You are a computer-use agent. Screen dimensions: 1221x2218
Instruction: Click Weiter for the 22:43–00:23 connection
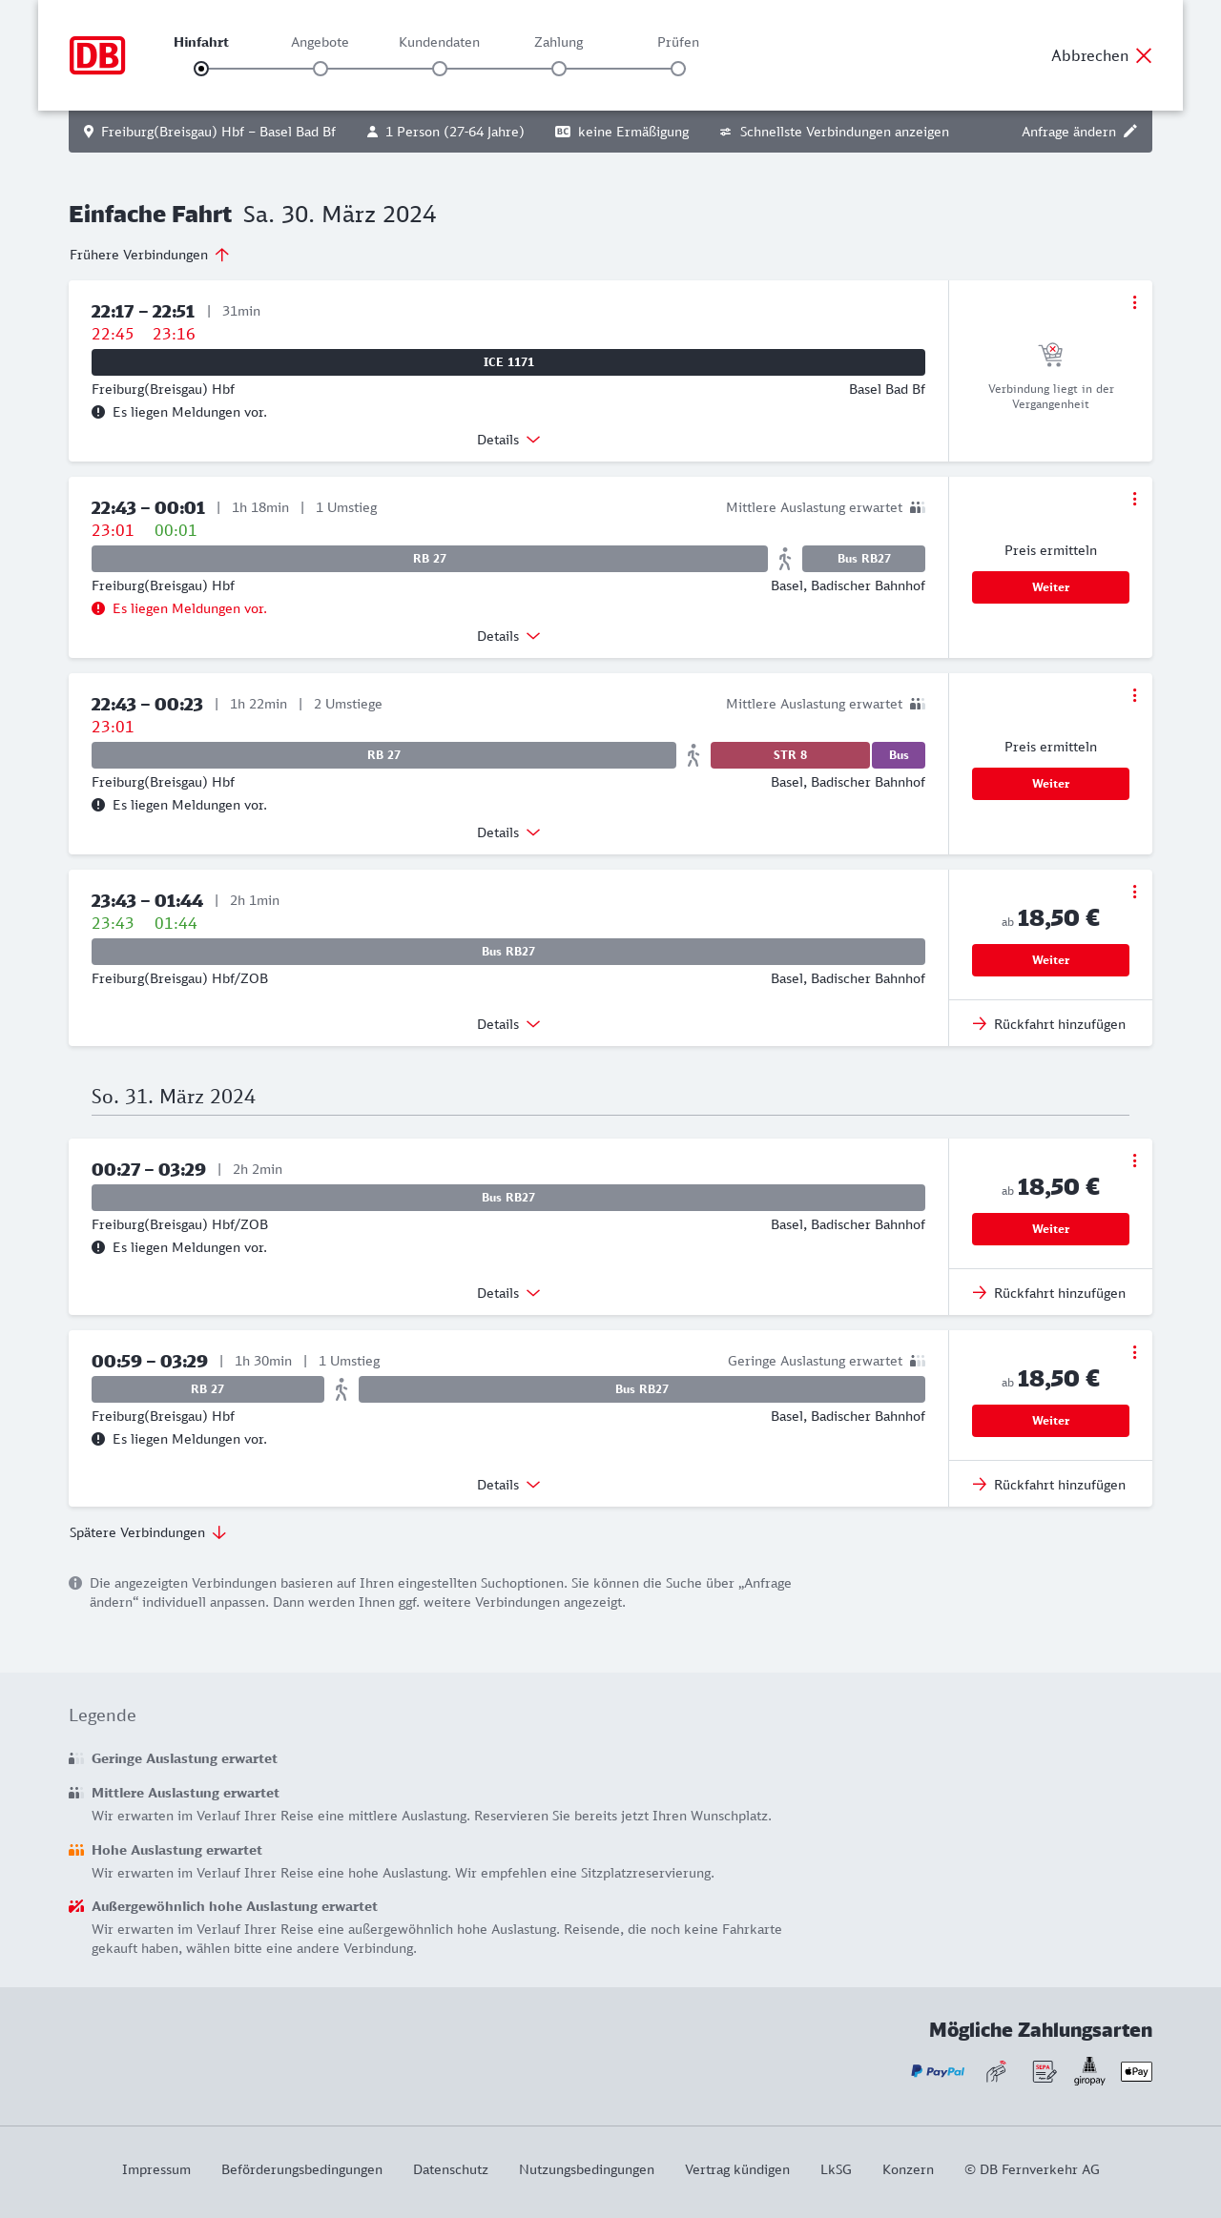1050,784
